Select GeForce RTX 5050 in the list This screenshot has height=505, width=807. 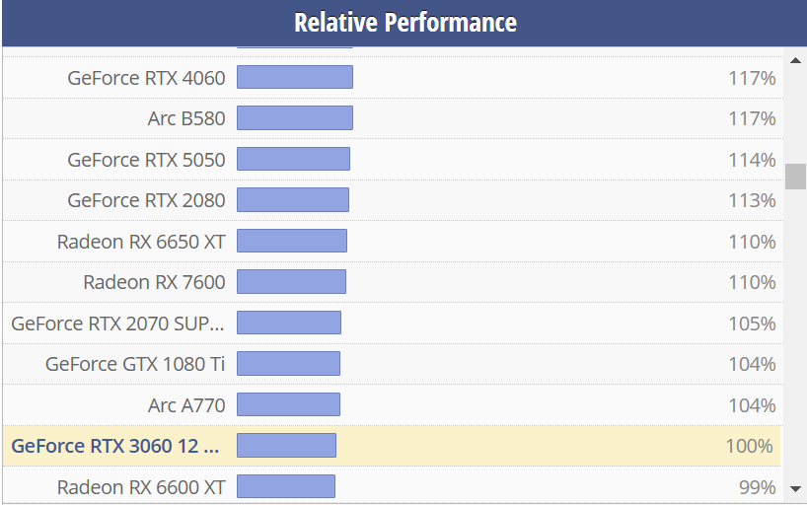[x=146, y=160]
